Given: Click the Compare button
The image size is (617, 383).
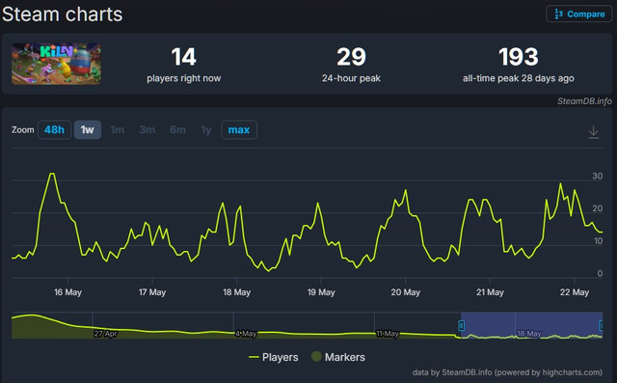Looking at the screenshot, I should (578, 14).
